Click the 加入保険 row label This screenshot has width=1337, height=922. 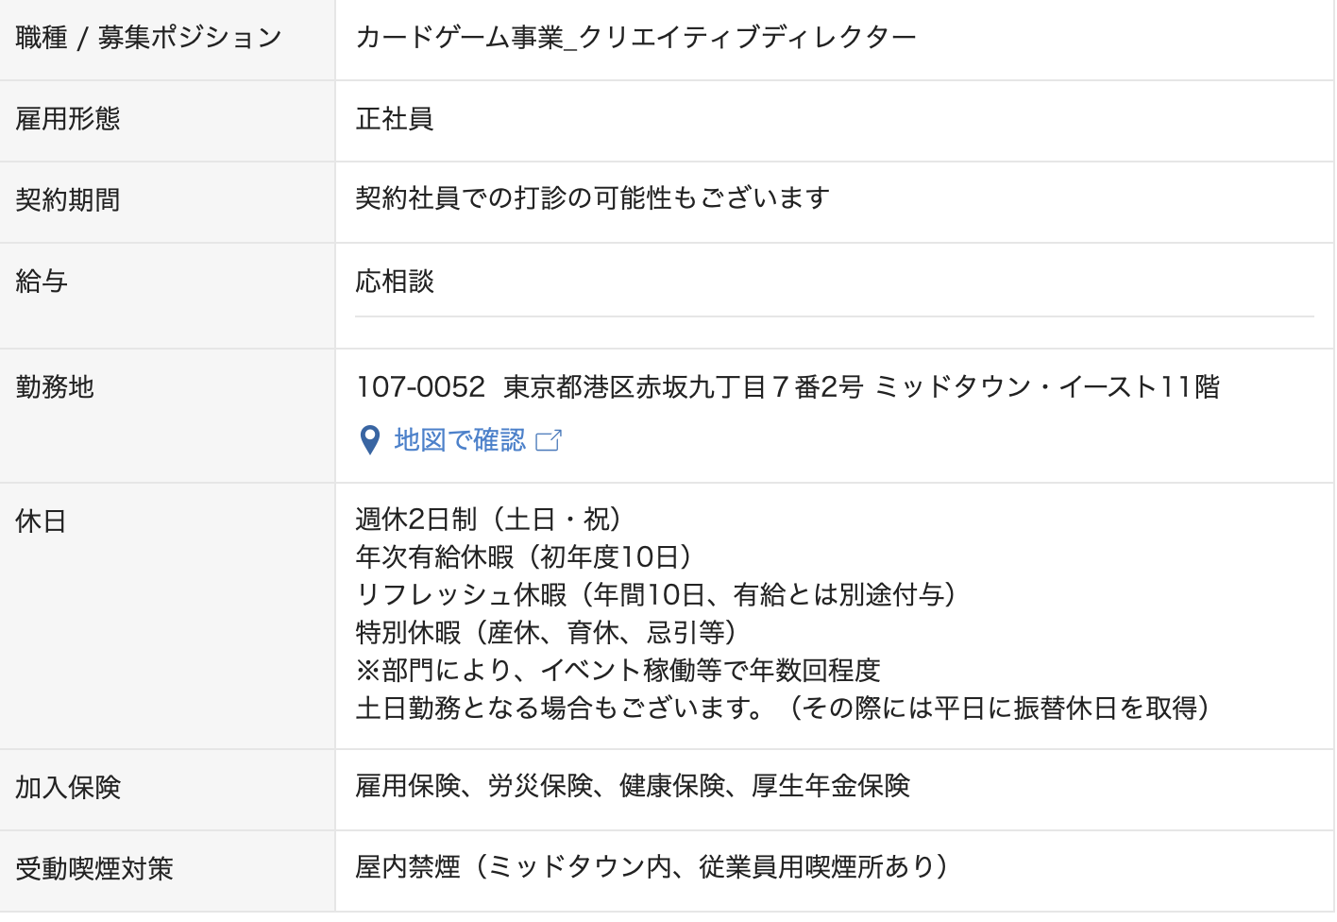tap(68, 788)
